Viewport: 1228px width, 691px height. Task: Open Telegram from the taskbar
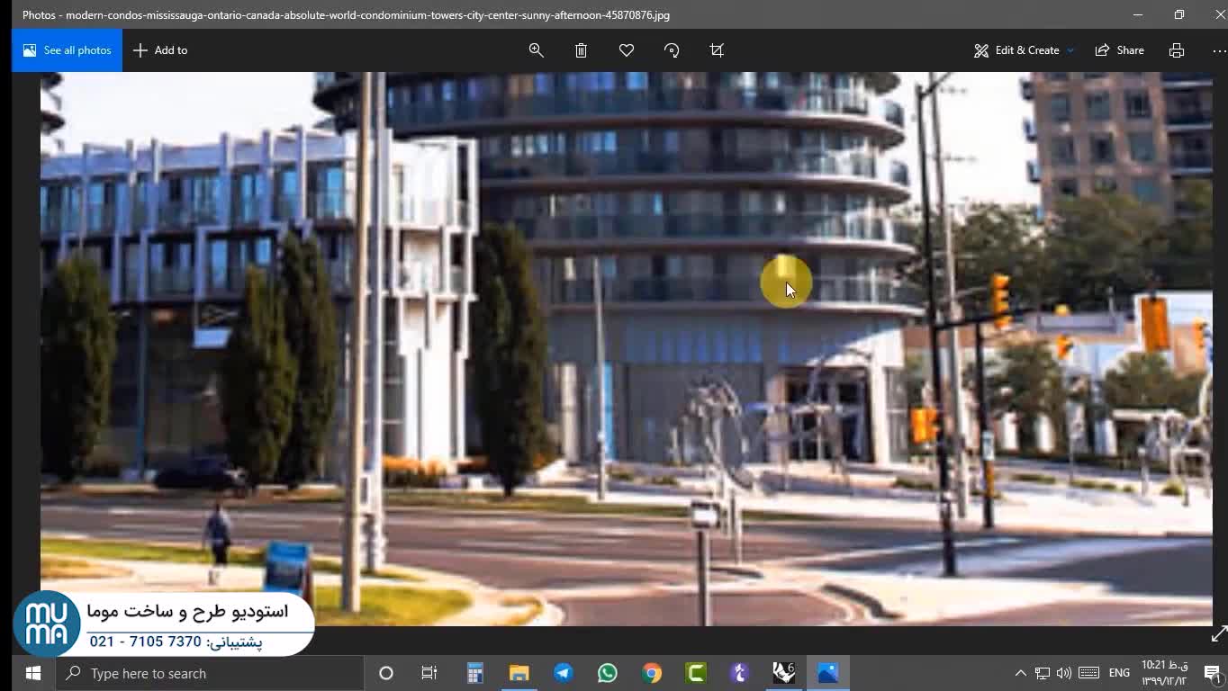[564, 673]
